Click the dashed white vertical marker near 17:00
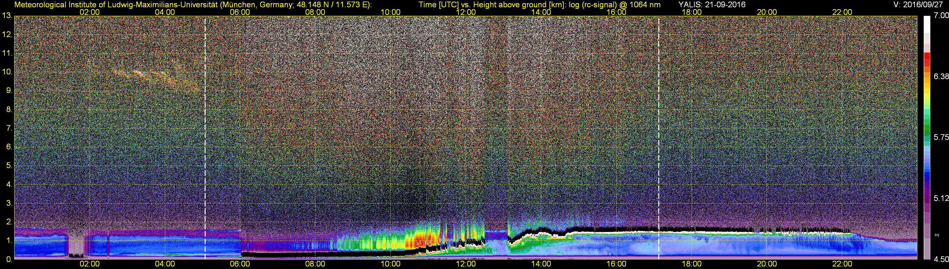 (659, 137)
